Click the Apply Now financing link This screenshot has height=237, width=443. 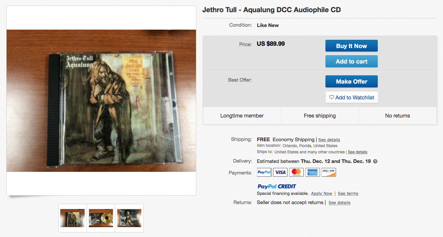[321, 194]
